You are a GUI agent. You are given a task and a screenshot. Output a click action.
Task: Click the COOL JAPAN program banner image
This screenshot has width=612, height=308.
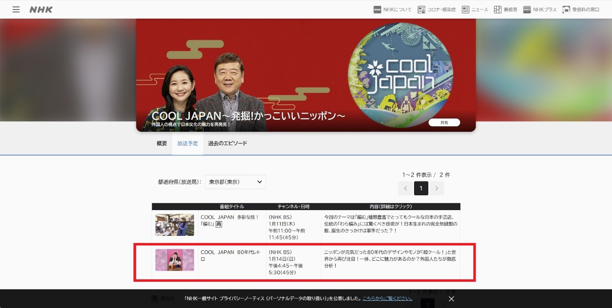[x=306, y=75]
